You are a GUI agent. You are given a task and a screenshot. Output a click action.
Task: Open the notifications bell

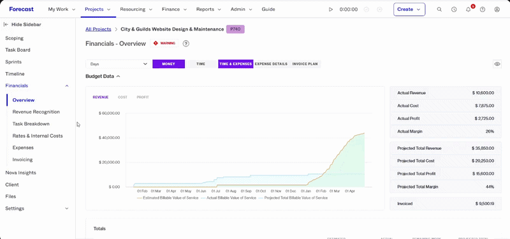click(x=469, y=10)
